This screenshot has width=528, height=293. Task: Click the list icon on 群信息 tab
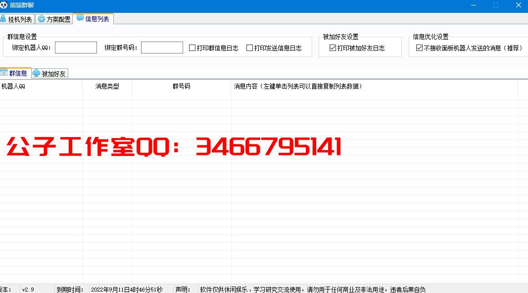pos(3,72)
